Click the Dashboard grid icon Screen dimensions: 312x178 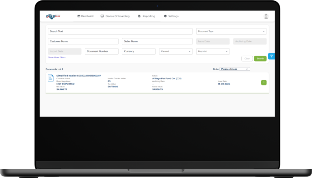point(79,16)
